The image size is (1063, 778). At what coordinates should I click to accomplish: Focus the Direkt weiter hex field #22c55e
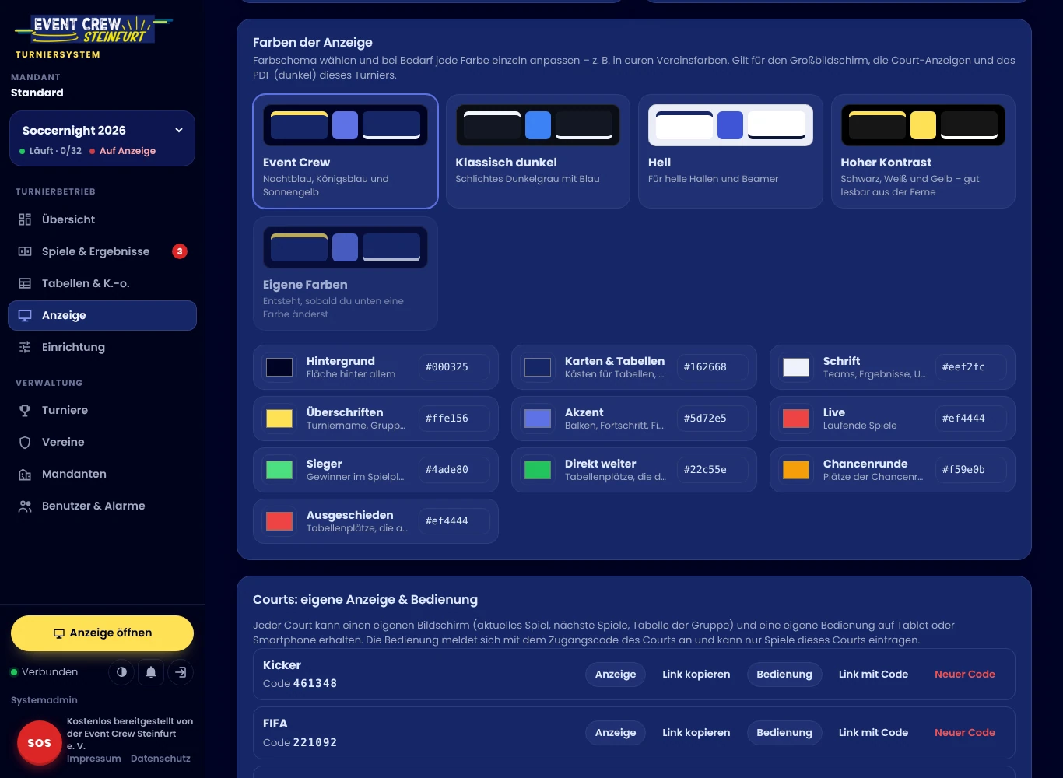712,470
